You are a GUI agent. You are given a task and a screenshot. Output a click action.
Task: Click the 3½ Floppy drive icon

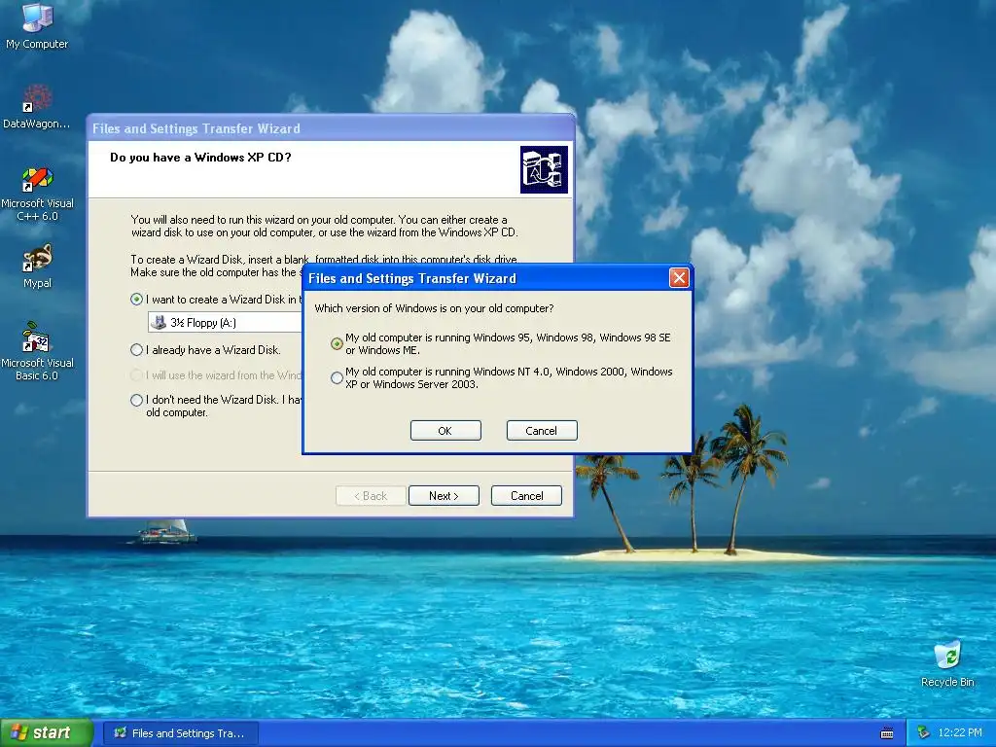(160, 323)
